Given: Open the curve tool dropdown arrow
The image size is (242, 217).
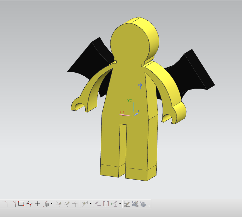Looking at the screenshot, I should (x=52, y=204).
